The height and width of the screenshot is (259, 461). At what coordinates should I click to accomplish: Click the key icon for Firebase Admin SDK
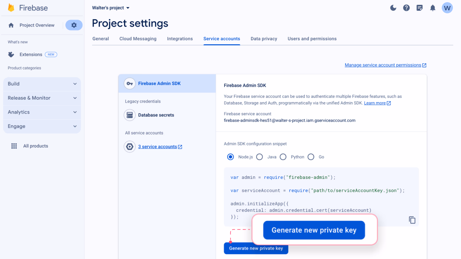click(130, 83)
